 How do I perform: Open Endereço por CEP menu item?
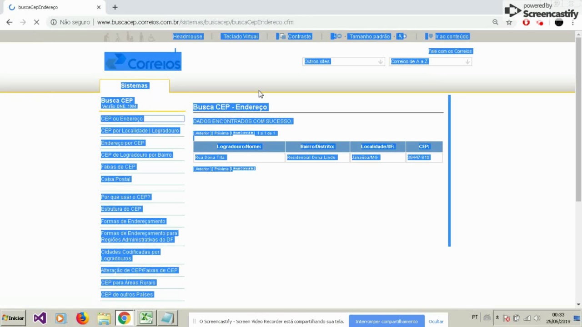pos(123,143)
